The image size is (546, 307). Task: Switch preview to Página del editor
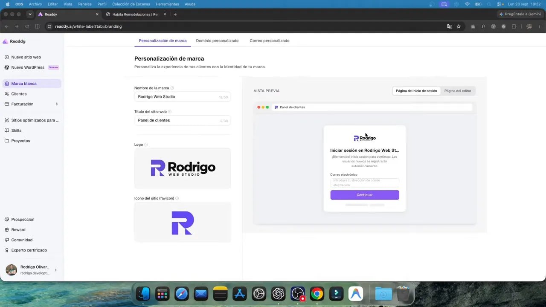click(458, 91)
